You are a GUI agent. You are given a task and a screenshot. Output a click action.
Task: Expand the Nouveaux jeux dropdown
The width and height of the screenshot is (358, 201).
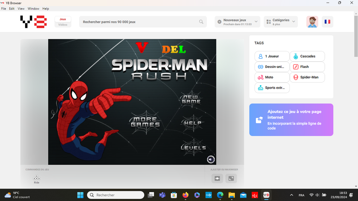pos(237,22)
